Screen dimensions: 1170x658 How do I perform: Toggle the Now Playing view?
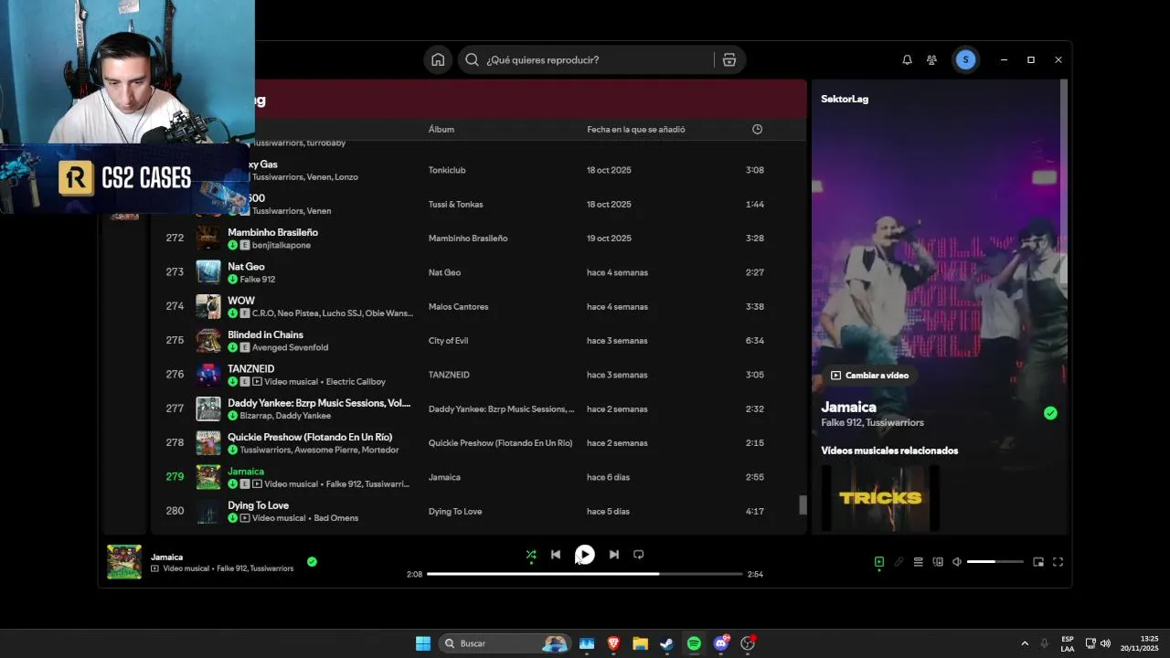click(879, 562)
